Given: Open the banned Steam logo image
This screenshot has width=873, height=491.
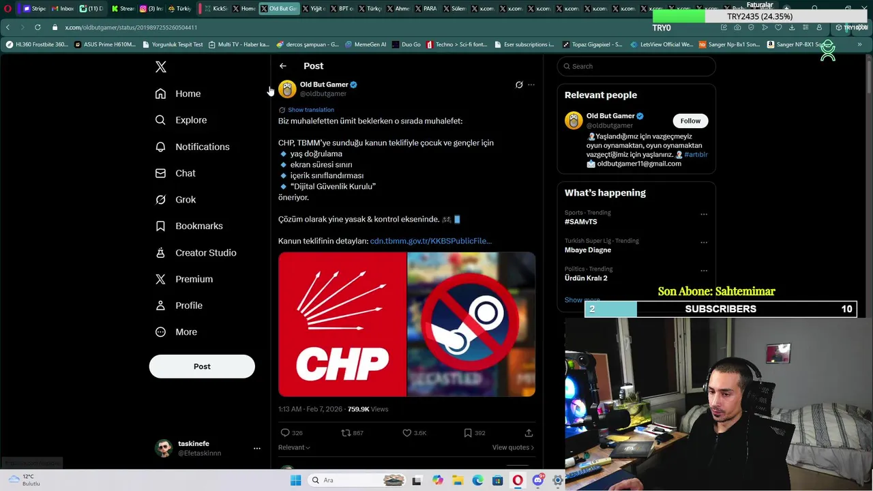Looking at the screenshot, I should [471, 324].
